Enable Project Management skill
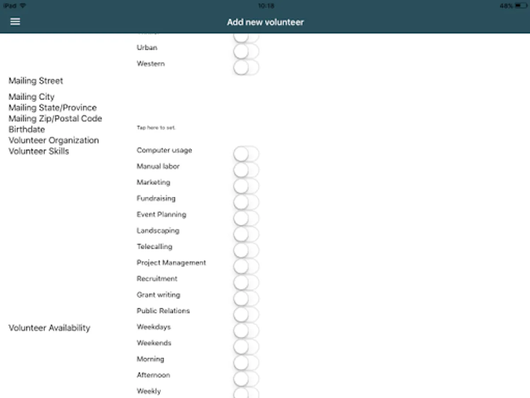Viewport: 530px width, 398px height. click(x=246, y=266)
